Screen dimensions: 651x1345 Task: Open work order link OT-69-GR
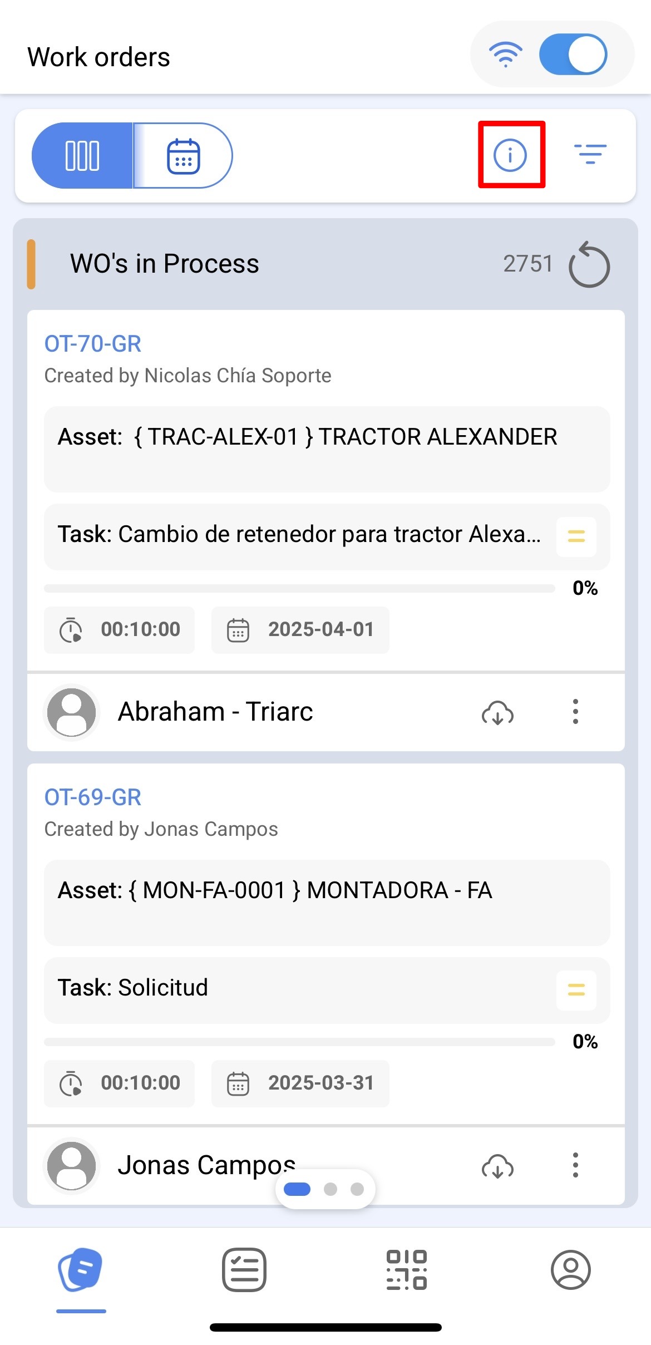[93, 797]
